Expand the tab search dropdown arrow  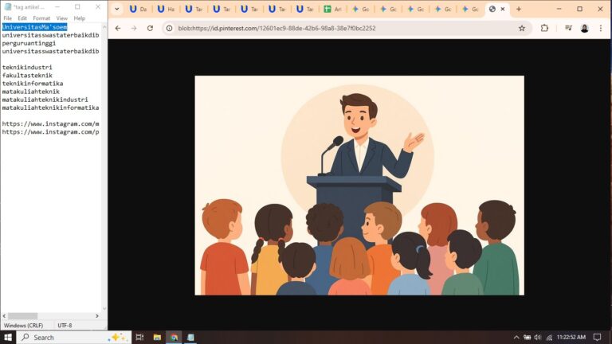point(117,9)
